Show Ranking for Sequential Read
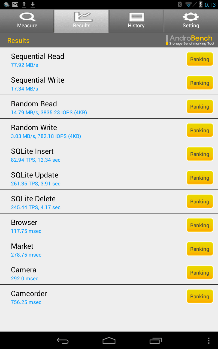Image resolution: width=218 pixels, height=349 pixels. (199, 59)
